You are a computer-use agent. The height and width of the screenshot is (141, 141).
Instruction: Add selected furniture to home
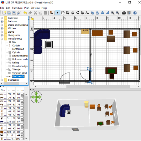click(x=51, y=13)
